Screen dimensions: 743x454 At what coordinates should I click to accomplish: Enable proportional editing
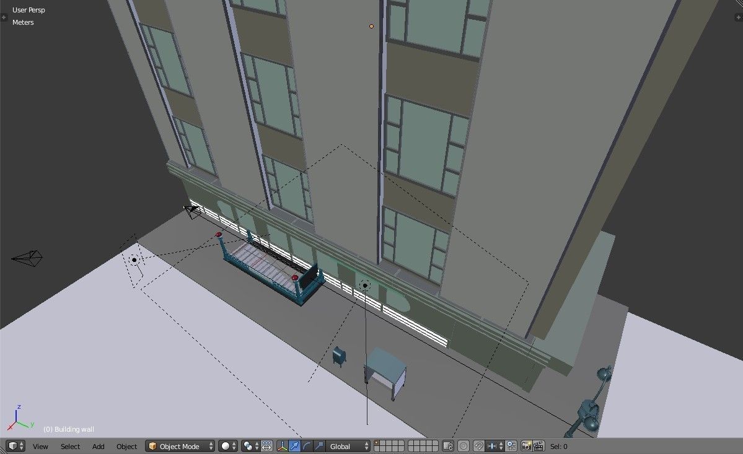(x=463, y=446)
